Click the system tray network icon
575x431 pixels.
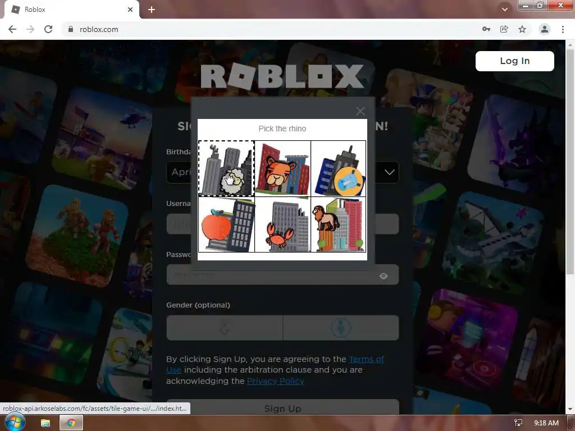click(x=518, y=423)
